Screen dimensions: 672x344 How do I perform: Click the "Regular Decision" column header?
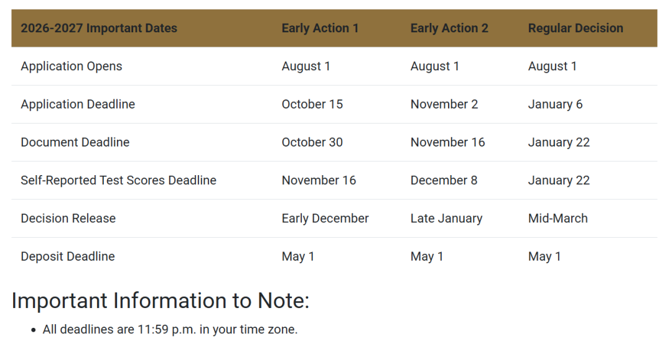pyautogui.click(x=576, y=28)
